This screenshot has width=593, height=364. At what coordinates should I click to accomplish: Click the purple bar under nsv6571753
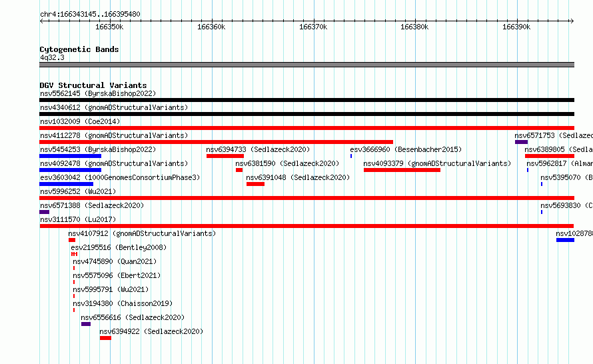pyautogui.click(x=521, y=142)
